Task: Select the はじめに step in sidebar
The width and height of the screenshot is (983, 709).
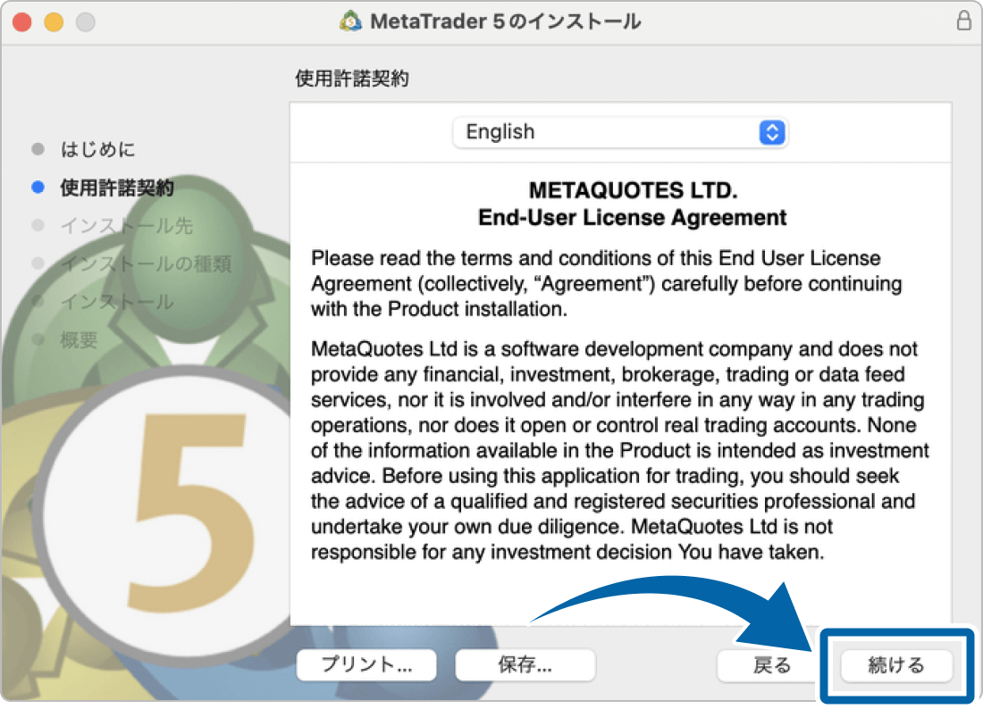Action: click(97, 149)
